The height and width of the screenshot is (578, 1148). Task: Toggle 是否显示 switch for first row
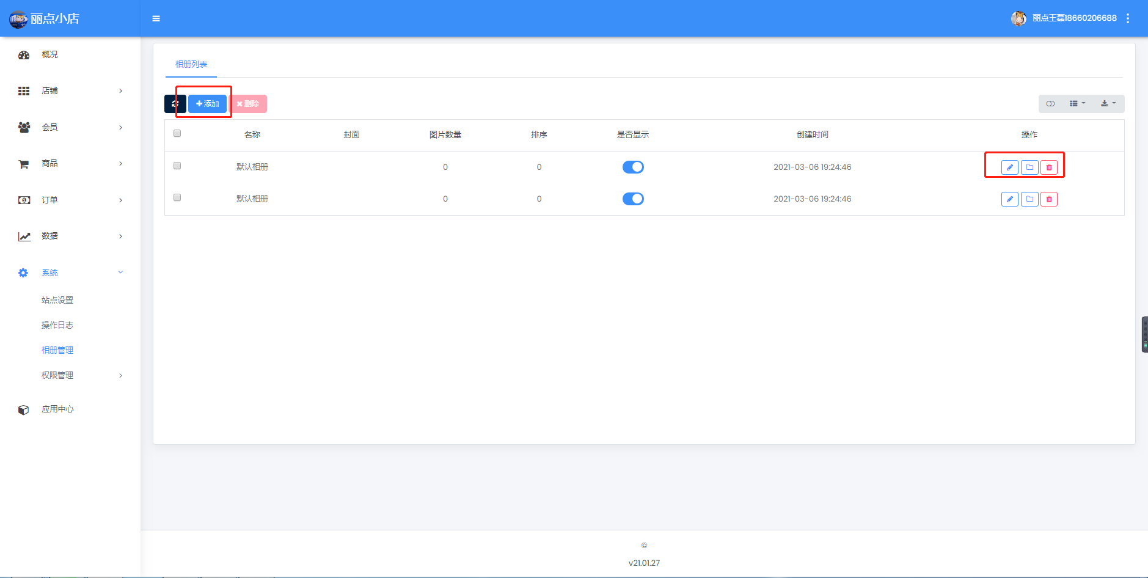[x=633, y=167]
